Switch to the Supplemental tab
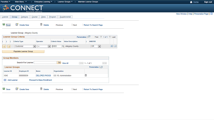 tap(65, 17)
